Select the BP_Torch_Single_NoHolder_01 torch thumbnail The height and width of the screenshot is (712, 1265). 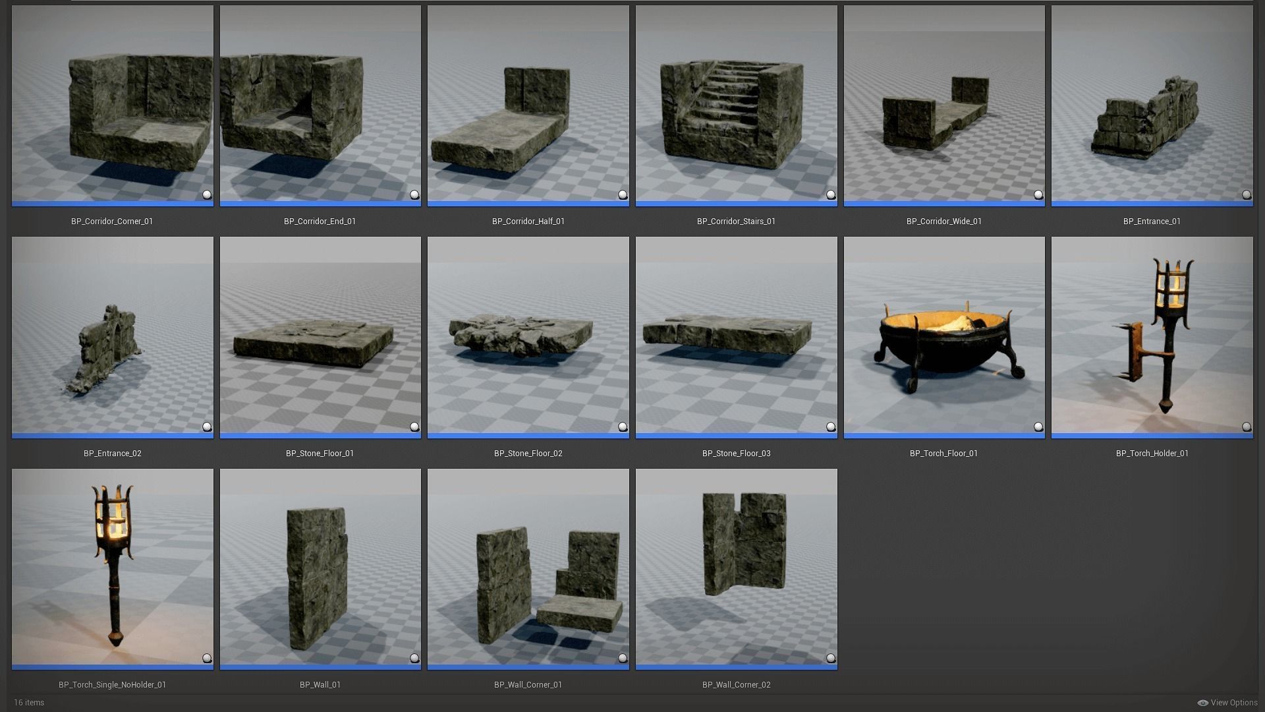(x=112, y=568)
